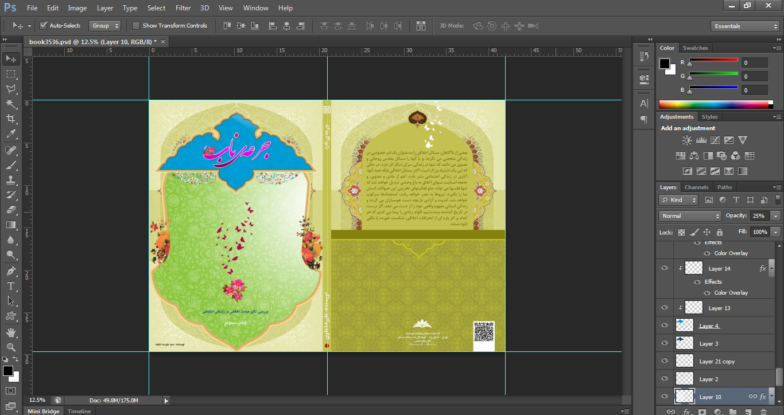Select the Crop tool
784x415 pixels.
pyautogui.click(x=10, y=119)
